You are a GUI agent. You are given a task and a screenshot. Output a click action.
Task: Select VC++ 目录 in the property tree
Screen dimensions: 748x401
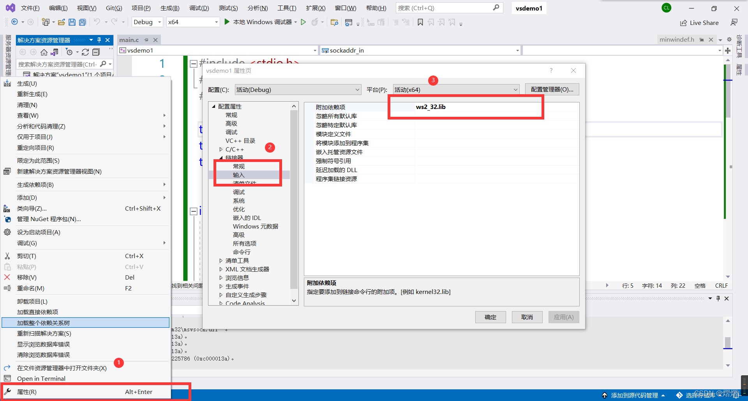tap(240, 141)
